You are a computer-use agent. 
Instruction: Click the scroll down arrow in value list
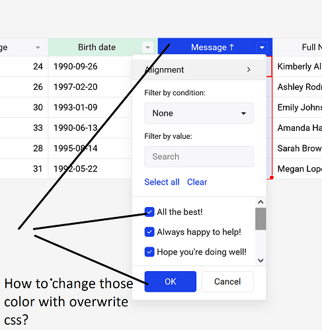(261, 261)
